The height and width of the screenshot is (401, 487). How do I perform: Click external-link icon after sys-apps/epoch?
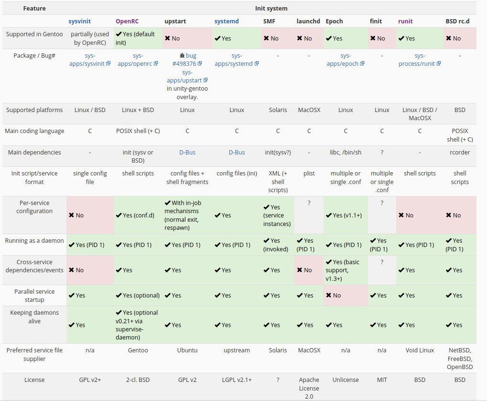362,63
